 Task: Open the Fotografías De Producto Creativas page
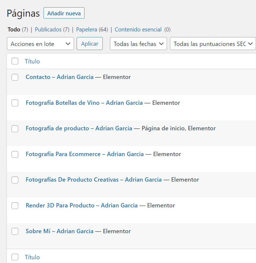[x=94, y=180]
